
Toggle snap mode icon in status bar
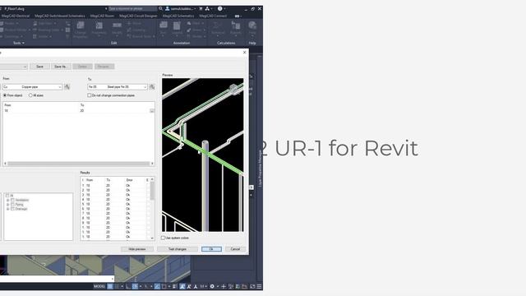117,286
